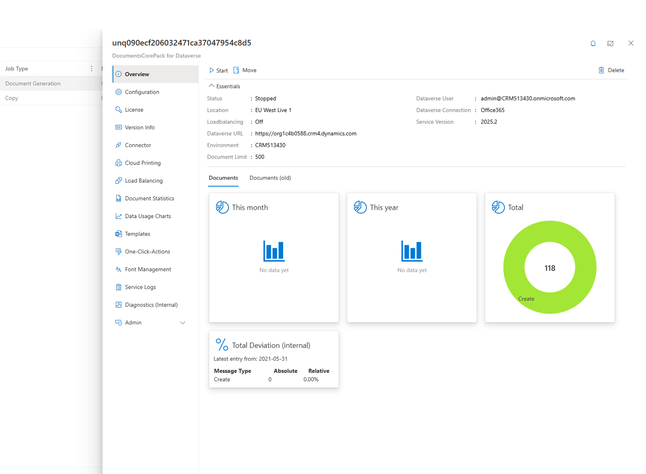Expand the Admin section chevron
646x474 pixels.
pyautogui.click(x=183, y=323)
